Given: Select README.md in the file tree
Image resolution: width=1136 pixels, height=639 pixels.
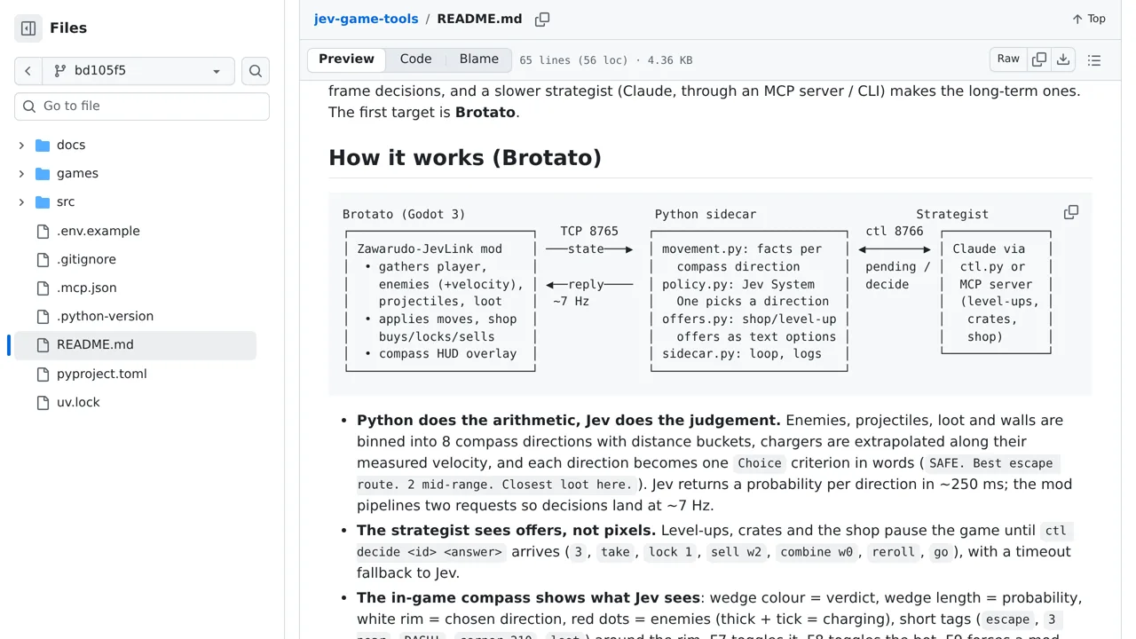Looking at the screenshot, I should [135, 345].
